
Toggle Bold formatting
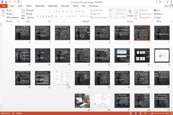click(x=38, y=16)
